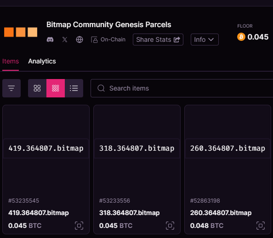
Task: Click the 0.045 BTC price on 318 card
Action: [x=116, y=226]
